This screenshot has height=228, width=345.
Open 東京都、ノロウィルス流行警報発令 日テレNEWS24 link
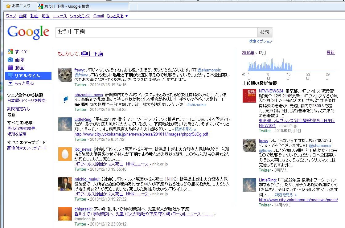297,123
